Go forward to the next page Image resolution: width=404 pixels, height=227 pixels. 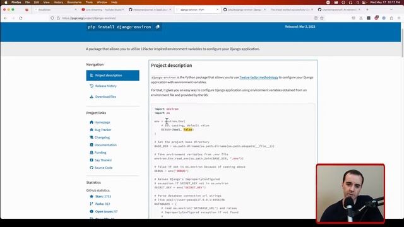(13, 18)
